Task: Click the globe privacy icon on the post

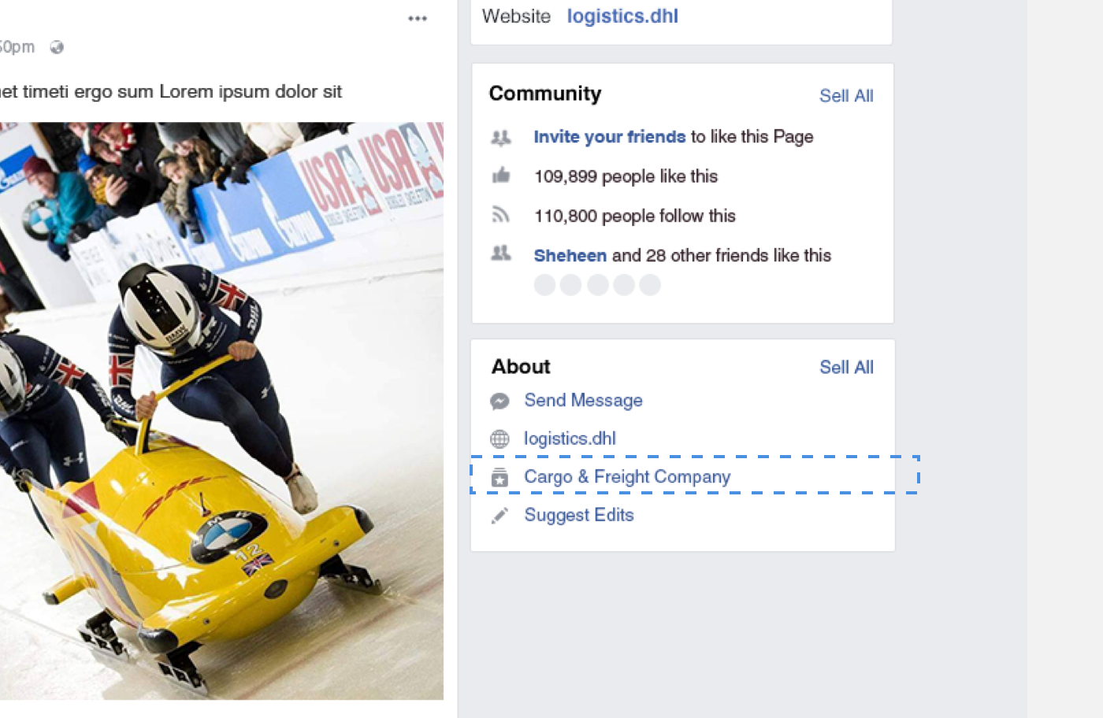Action: [x=57, y=47]
